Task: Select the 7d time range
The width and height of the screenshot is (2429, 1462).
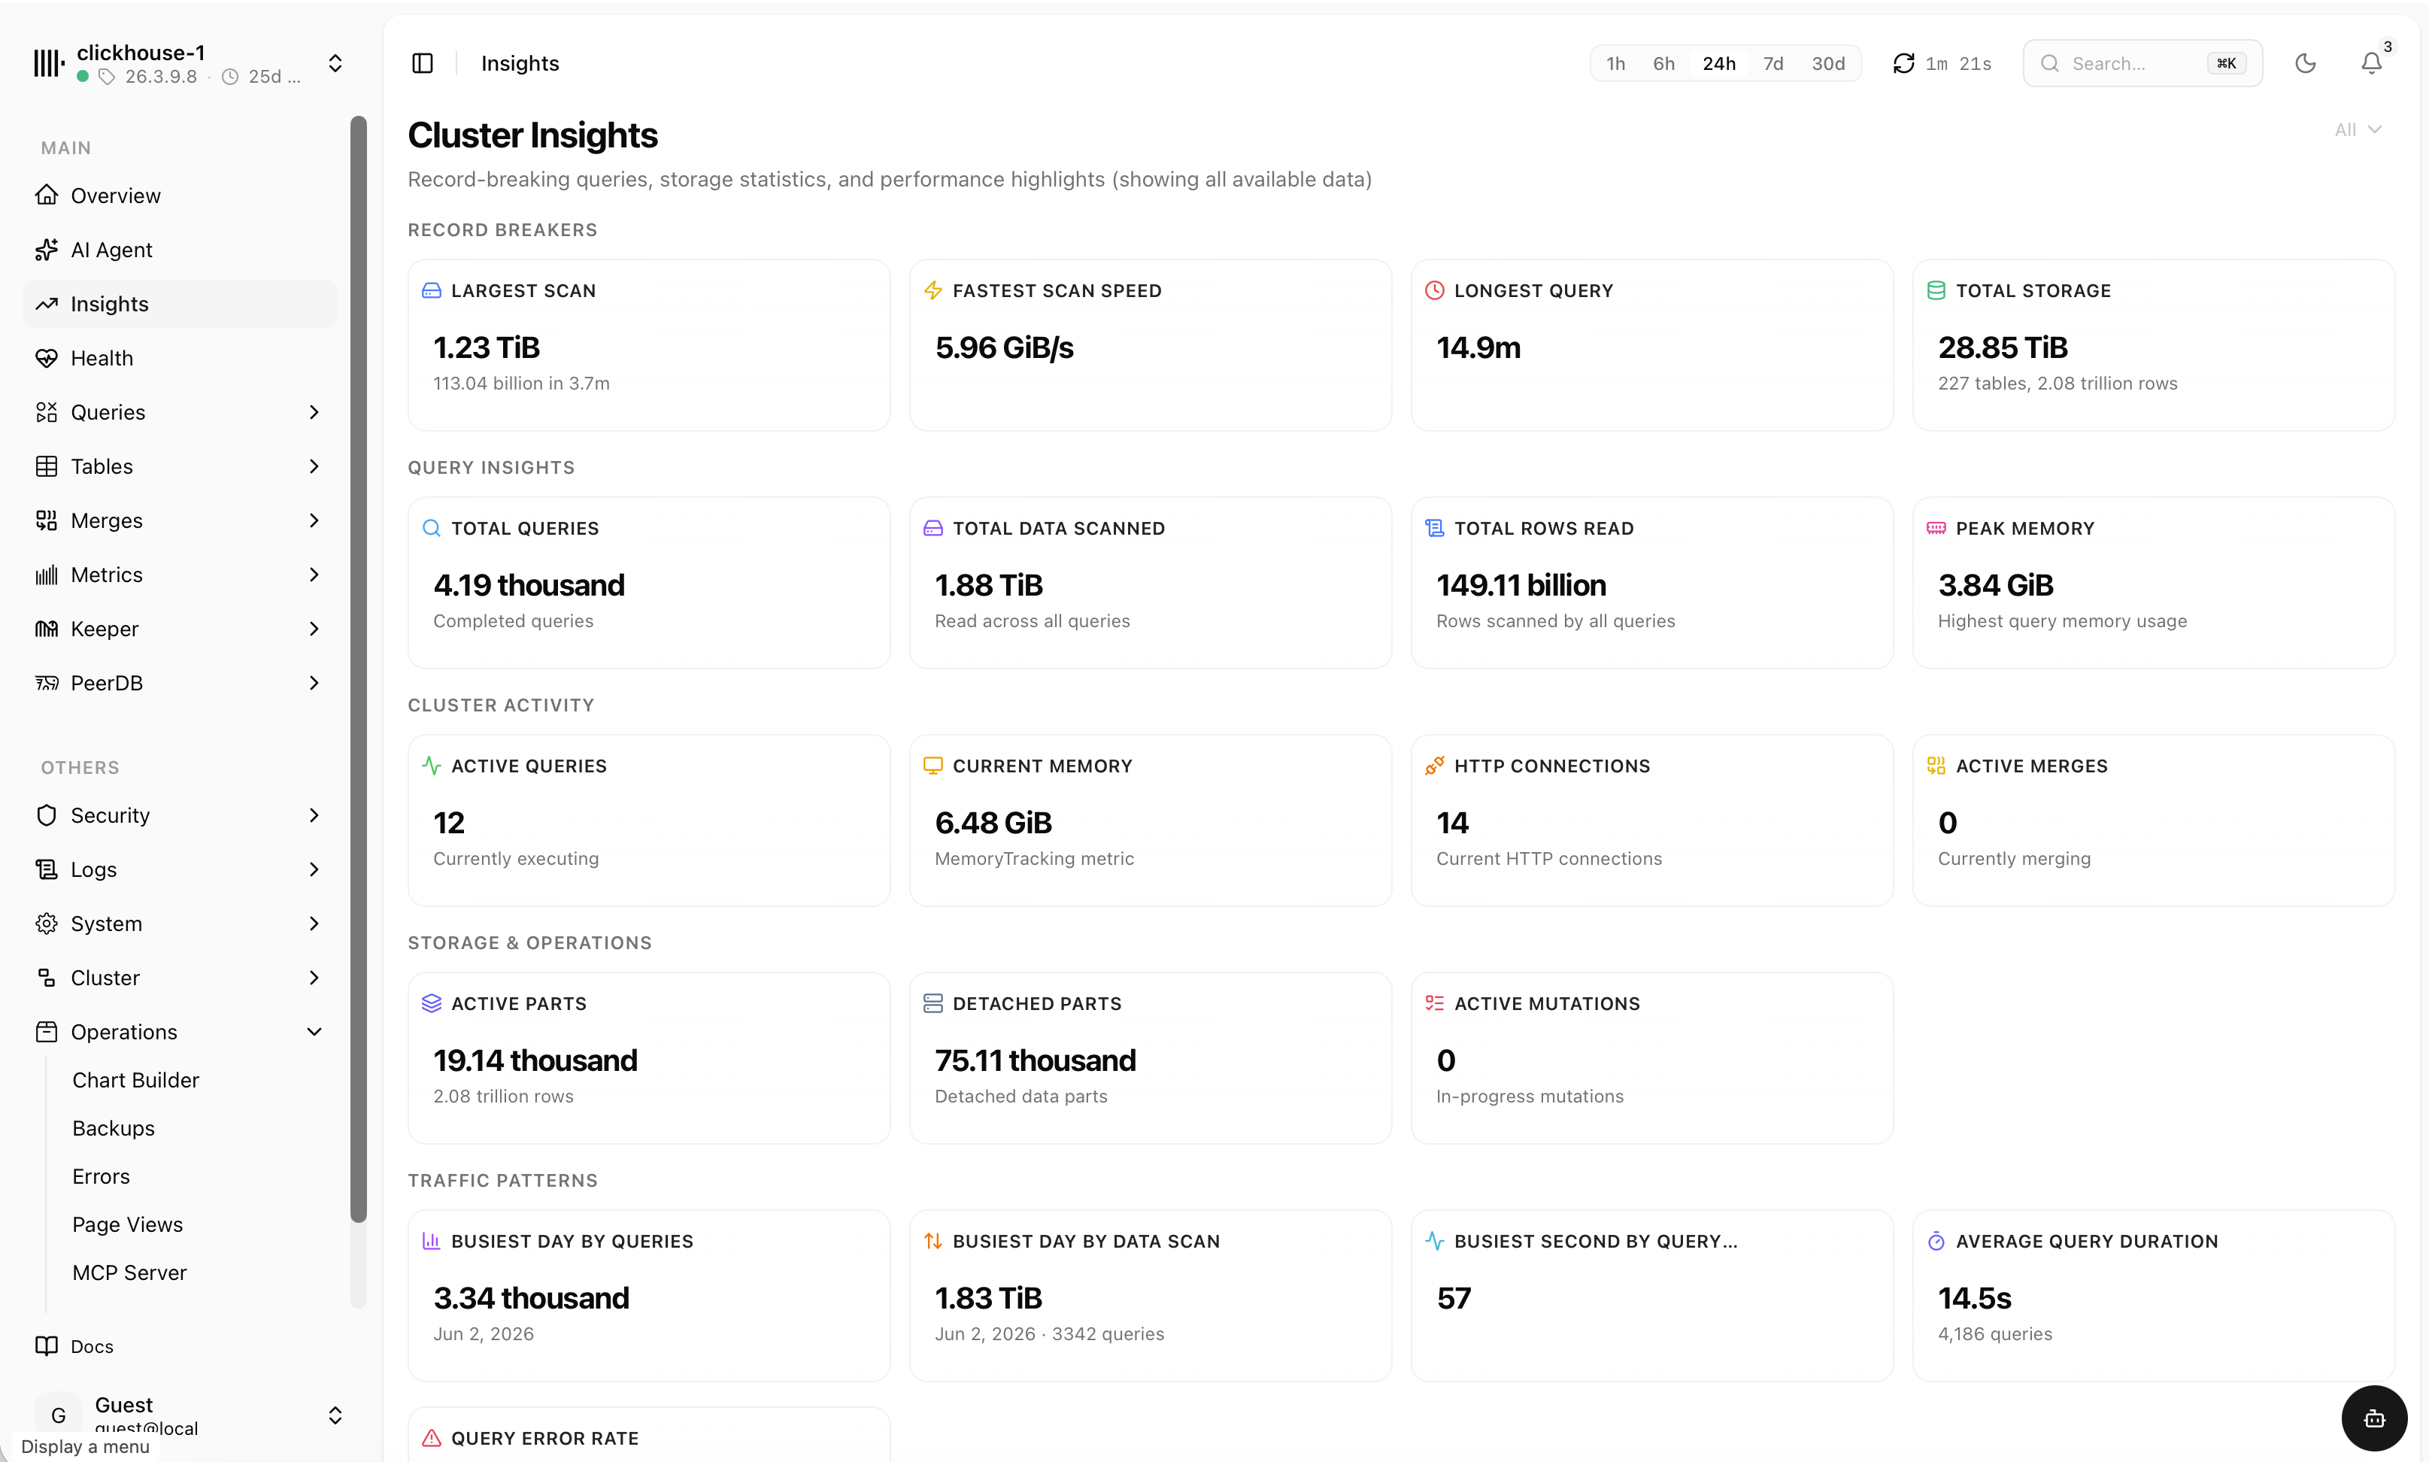Action: click(x=1773, y=63)
